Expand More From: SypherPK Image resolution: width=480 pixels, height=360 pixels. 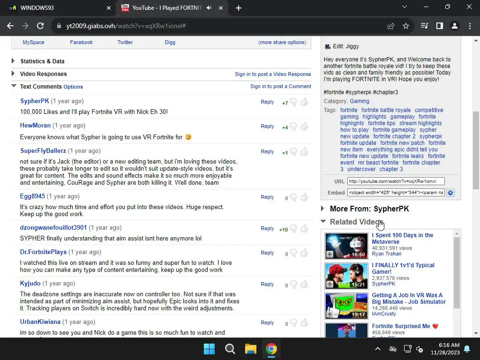coord(369,209)
